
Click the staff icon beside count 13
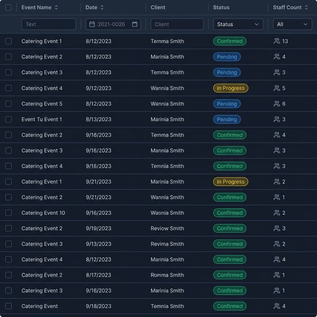pyautogui.click(x=277, y=41)
